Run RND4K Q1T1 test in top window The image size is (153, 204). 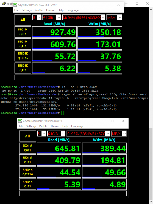(x=23, y=68)
